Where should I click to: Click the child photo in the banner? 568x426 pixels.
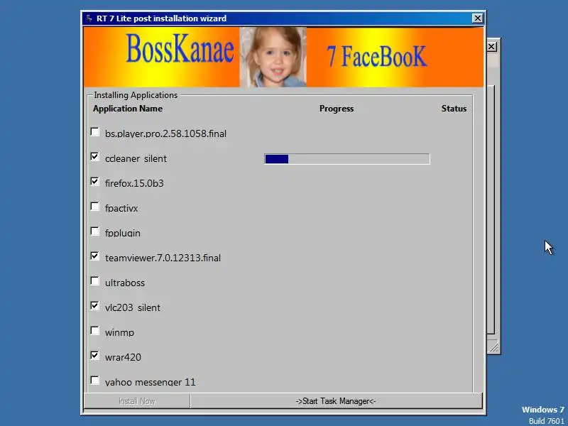[273, 57]
